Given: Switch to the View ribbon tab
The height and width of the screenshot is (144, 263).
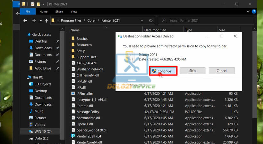Looking at the screenshot, I should [x=74, y=12].
